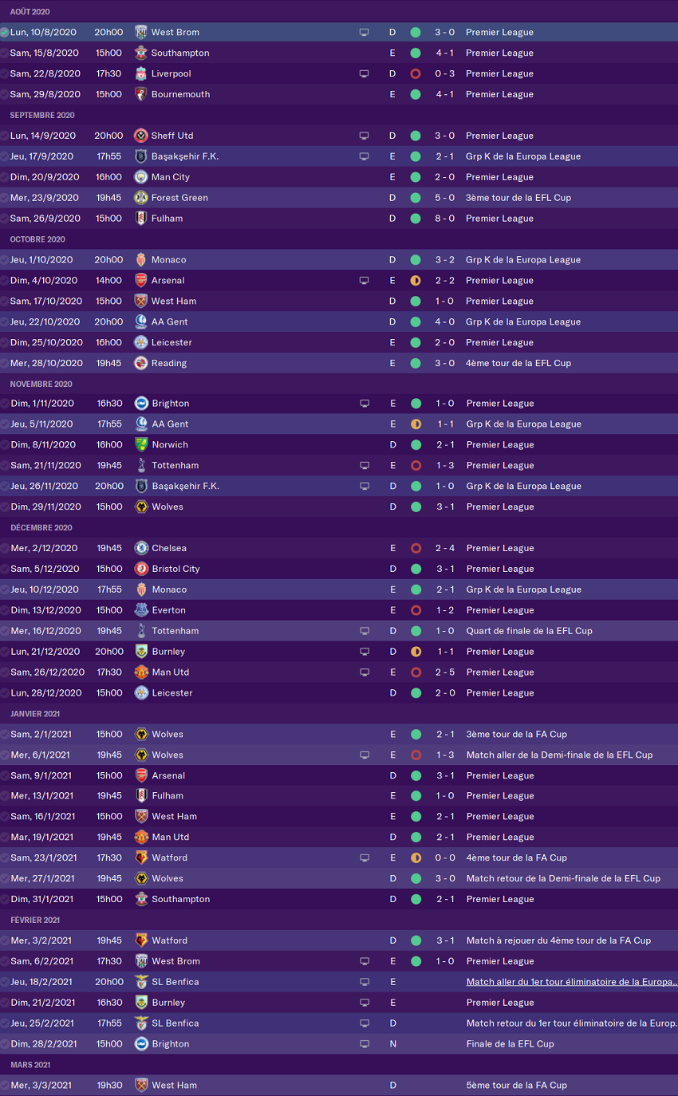Toggle the checkmark for Lun, 10/8/2020 match
The image size is (678, 1096).
click(5, 33)
